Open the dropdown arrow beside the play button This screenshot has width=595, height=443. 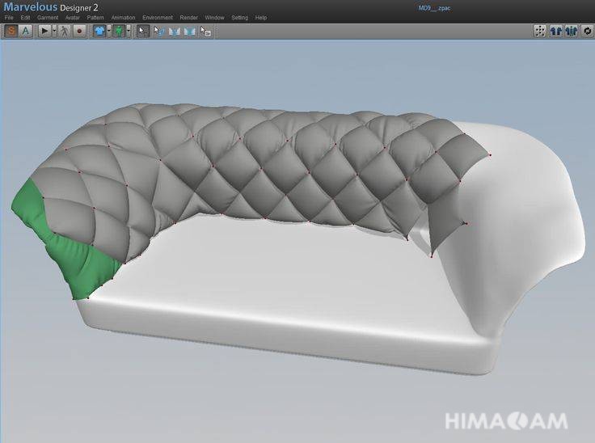pyautogui.click(x=54, y=31)
